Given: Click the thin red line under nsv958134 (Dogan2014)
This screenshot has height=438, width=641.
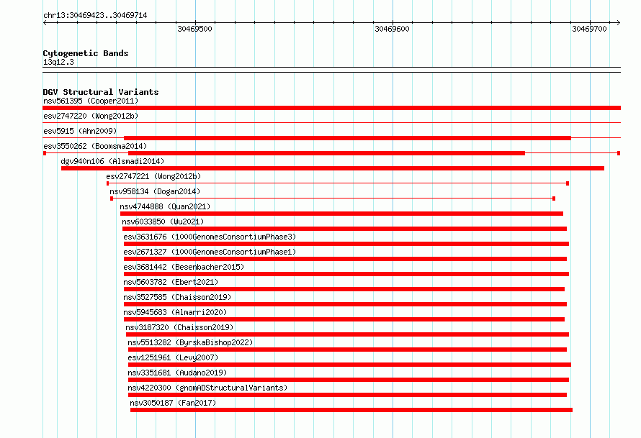Looking at the screenshot, I should click(x=333, y=199).
